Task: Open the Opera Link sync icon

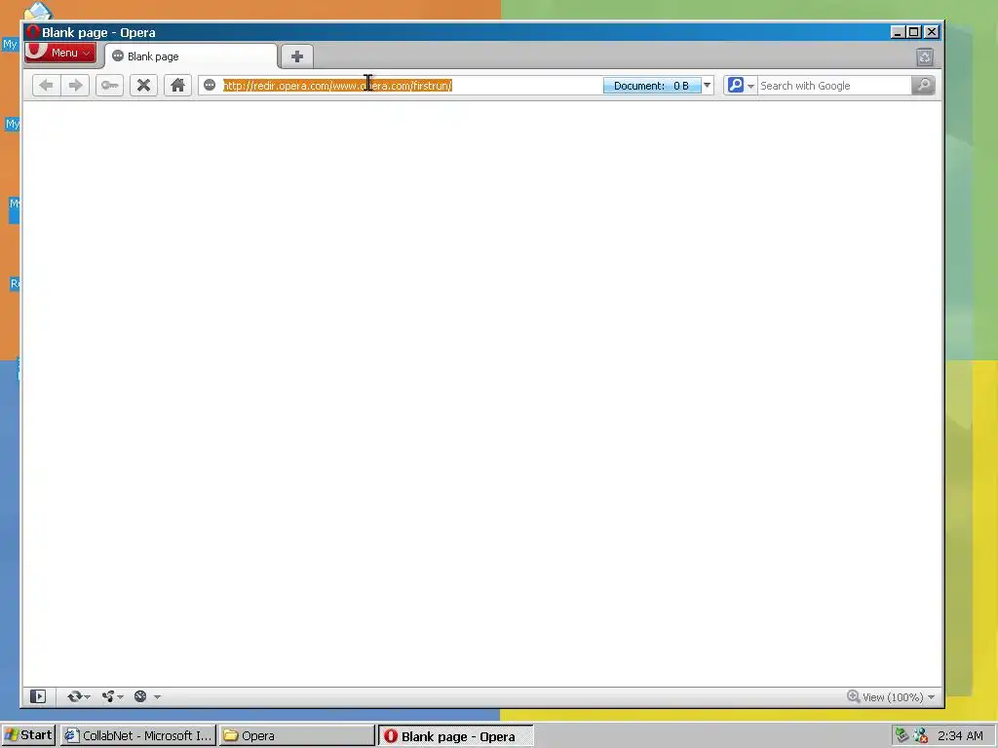Action: coord(75,696)
